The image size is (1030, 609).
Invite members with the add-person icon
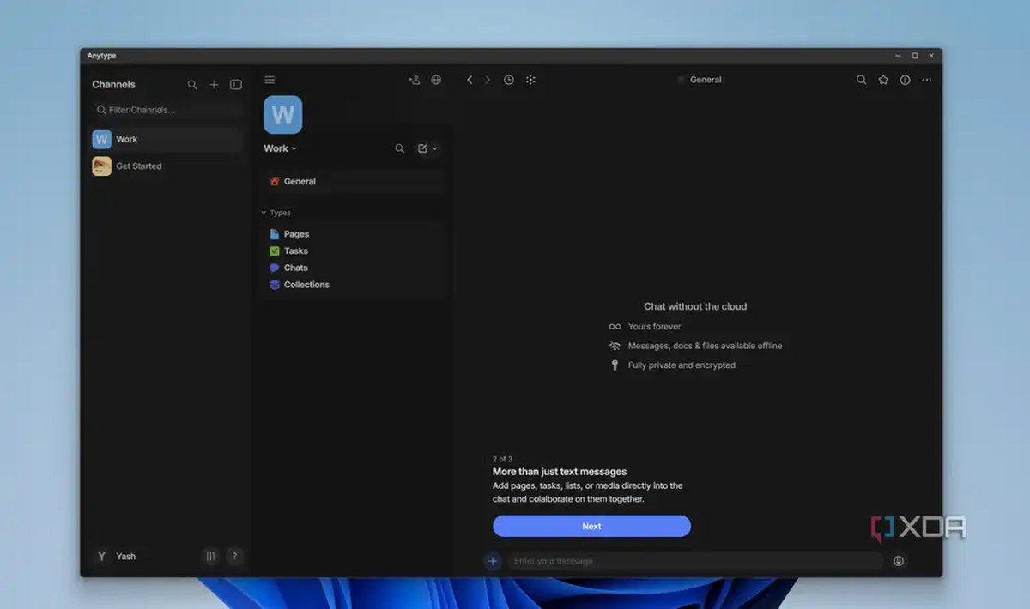point(414,80)
